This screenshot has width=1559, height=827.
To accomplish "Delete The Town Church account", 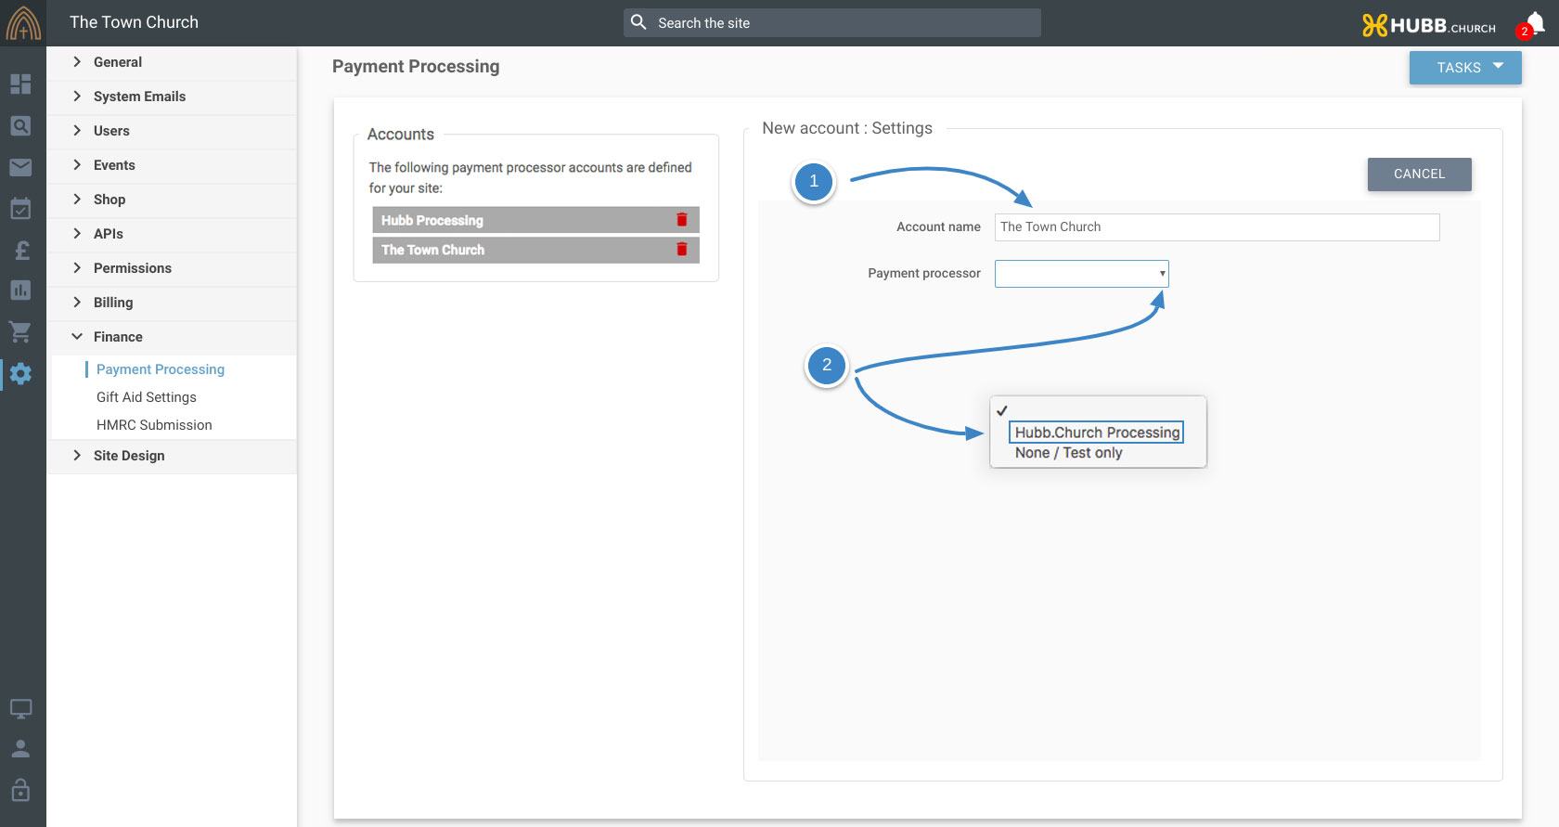I will pyautogui.click(x=682, y=250).
